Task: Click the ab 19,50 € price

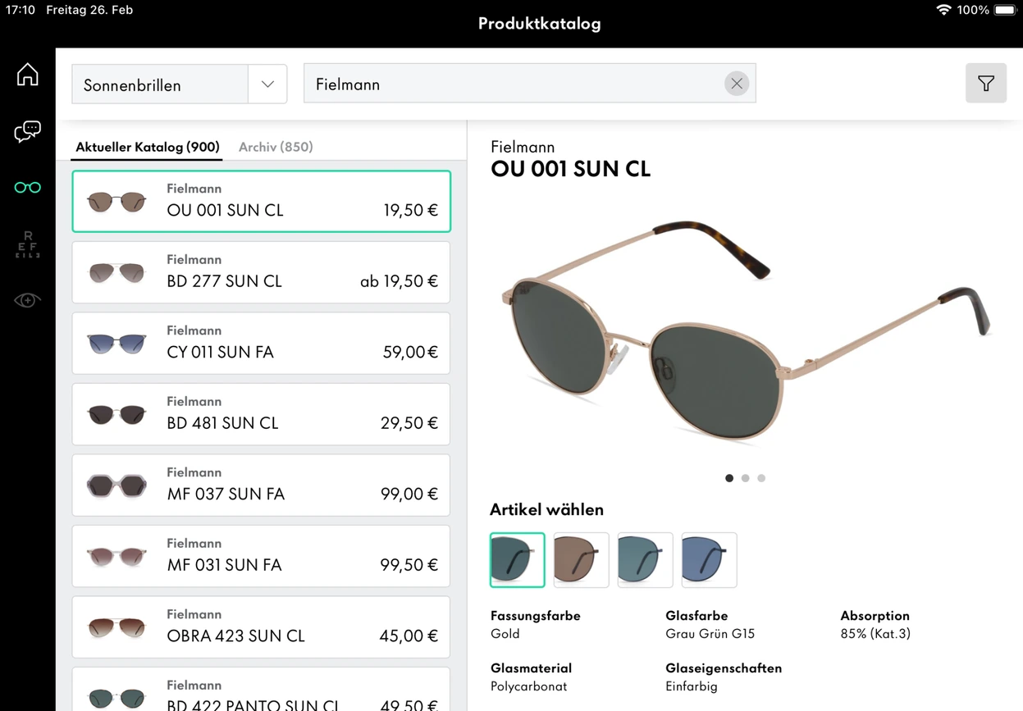Action: (400, 281)
